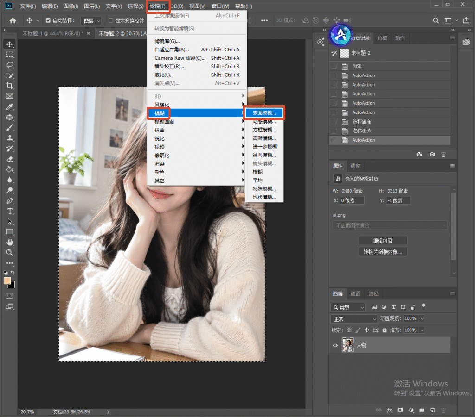The width and height of the screenshot is (475, 417).
Task: Switch to the 未标题-1 document tab
Action: point(52,33)
